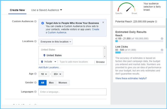
Task: Click the Create a Custom Audience link
Action: (x=72, y=31)
